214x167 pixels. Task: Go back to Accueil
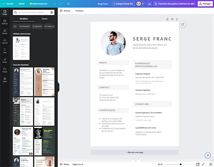coord(8,4)
